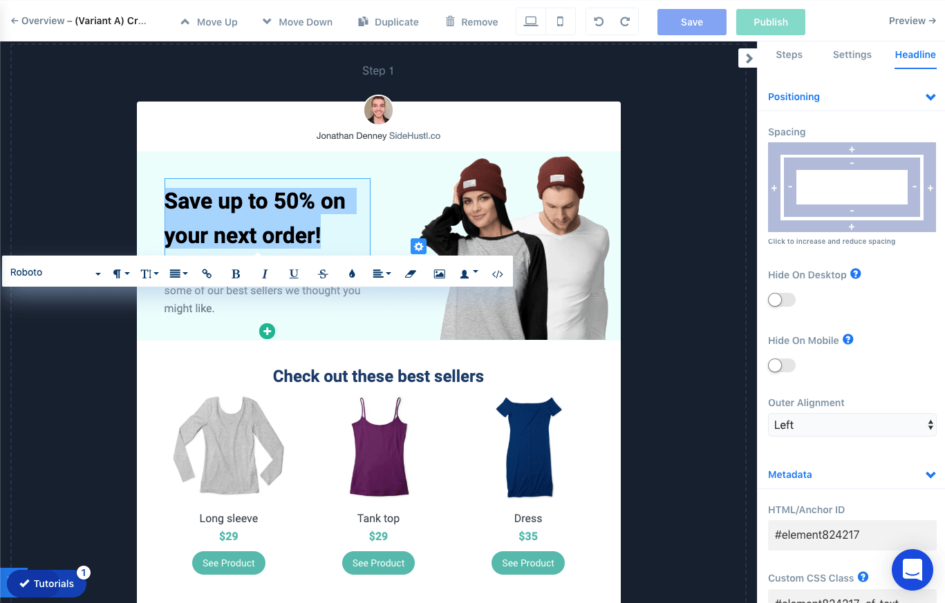Open element settings gear on banner
This screenshot has width=945, height=603.
coord(418,247)
